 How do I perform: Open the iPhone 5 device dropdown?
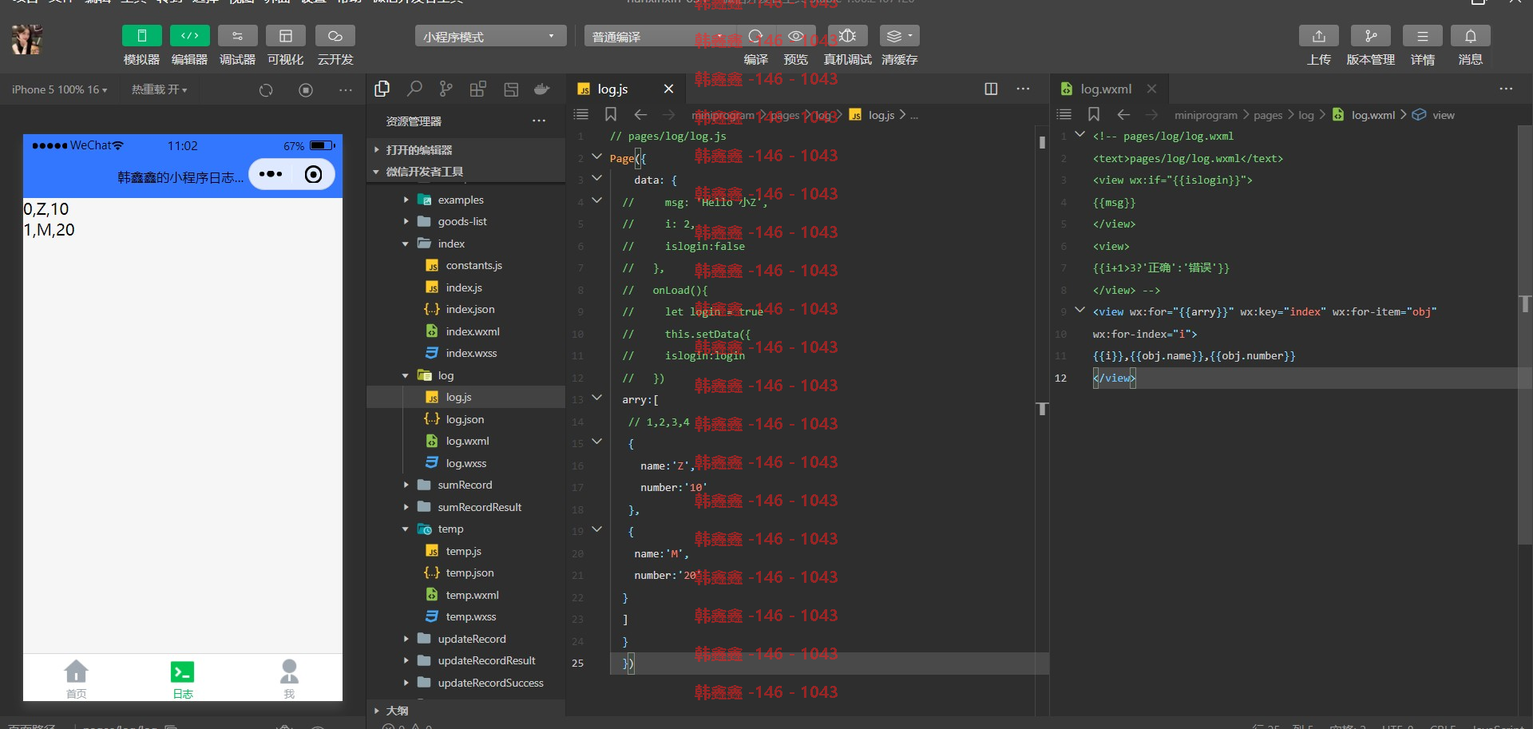59,89
